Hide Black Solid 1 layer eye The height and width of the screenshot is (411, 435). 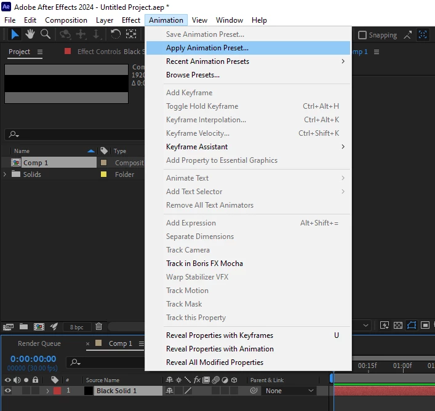click(8, 391)
